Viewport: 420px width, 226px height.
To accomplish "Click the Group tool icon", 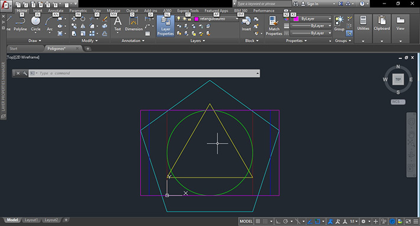I will coord(339,24).
